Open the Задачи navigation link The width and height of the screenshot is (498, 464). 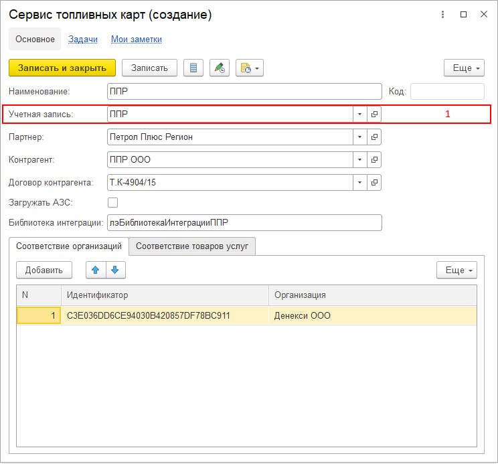pos(83,40)
